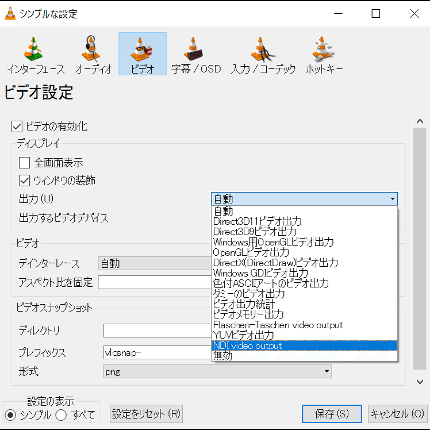Viewport: 430px width, 430px height.
Task: Maximize the シンプルな設定 window
Action: click(x=376, y=13)
